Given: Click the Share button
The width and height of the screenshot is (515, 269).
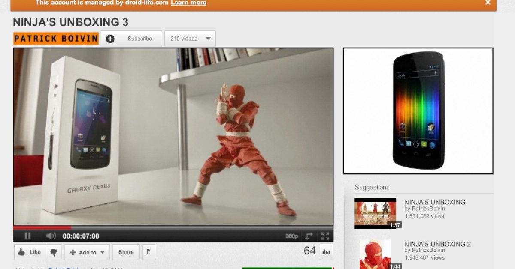Looking at the screenshot, I should click(x=126, y=252).
